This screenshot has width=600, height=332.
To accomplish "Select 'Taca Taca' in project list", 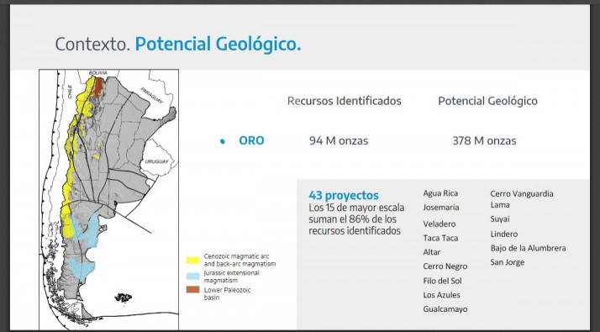I will (440, 238).
